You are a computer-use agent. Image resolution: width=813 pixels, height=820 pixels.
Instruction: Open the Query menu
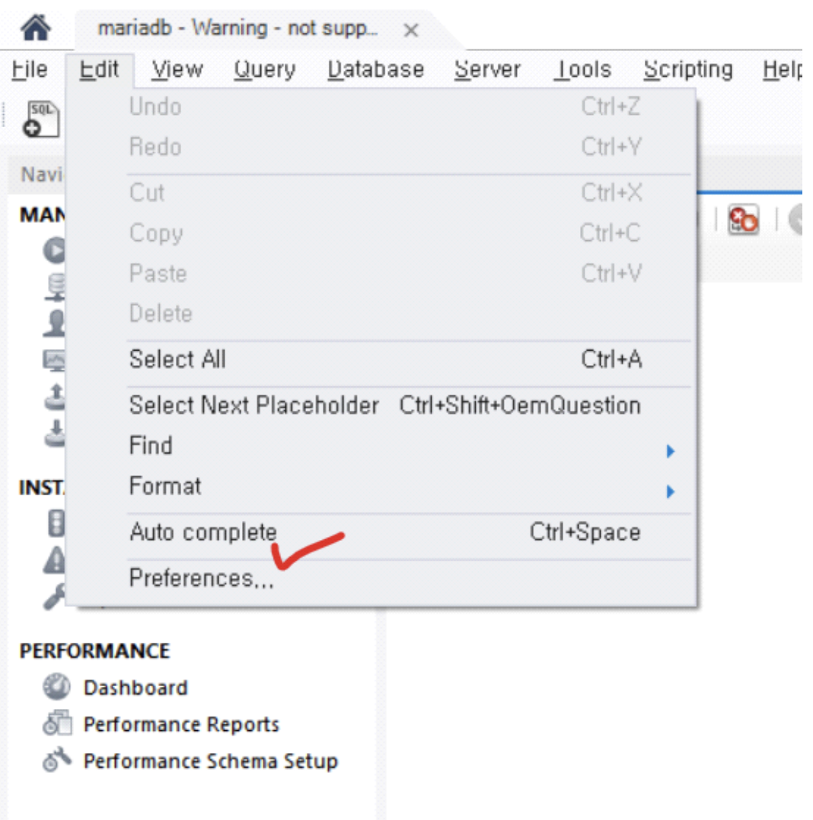(x=265, y=69)
